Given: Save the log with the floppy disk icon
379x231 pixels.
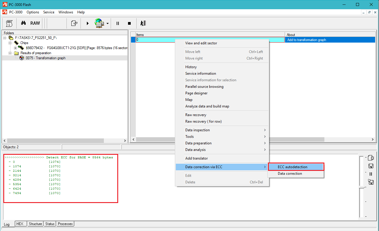Looking at the screenshot, I should [x=371, y=166].
